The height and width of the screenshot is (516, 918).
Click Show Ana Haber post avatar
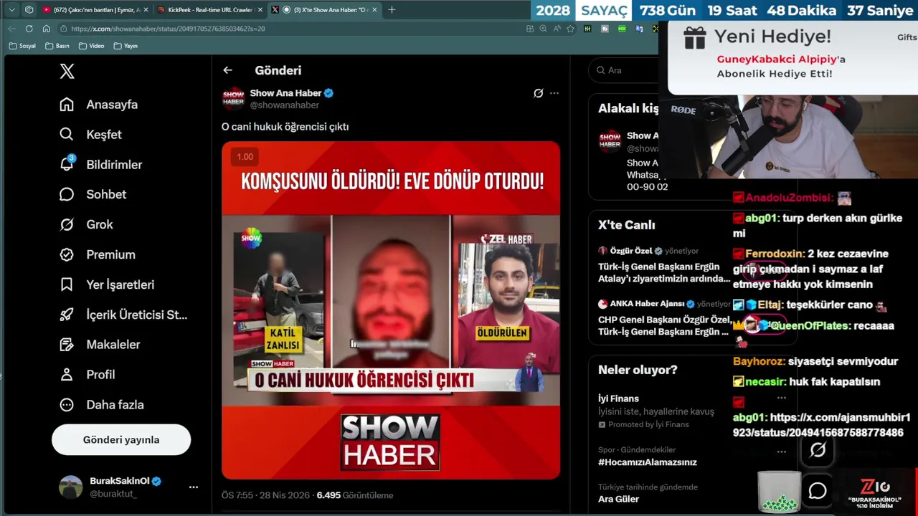233,98
